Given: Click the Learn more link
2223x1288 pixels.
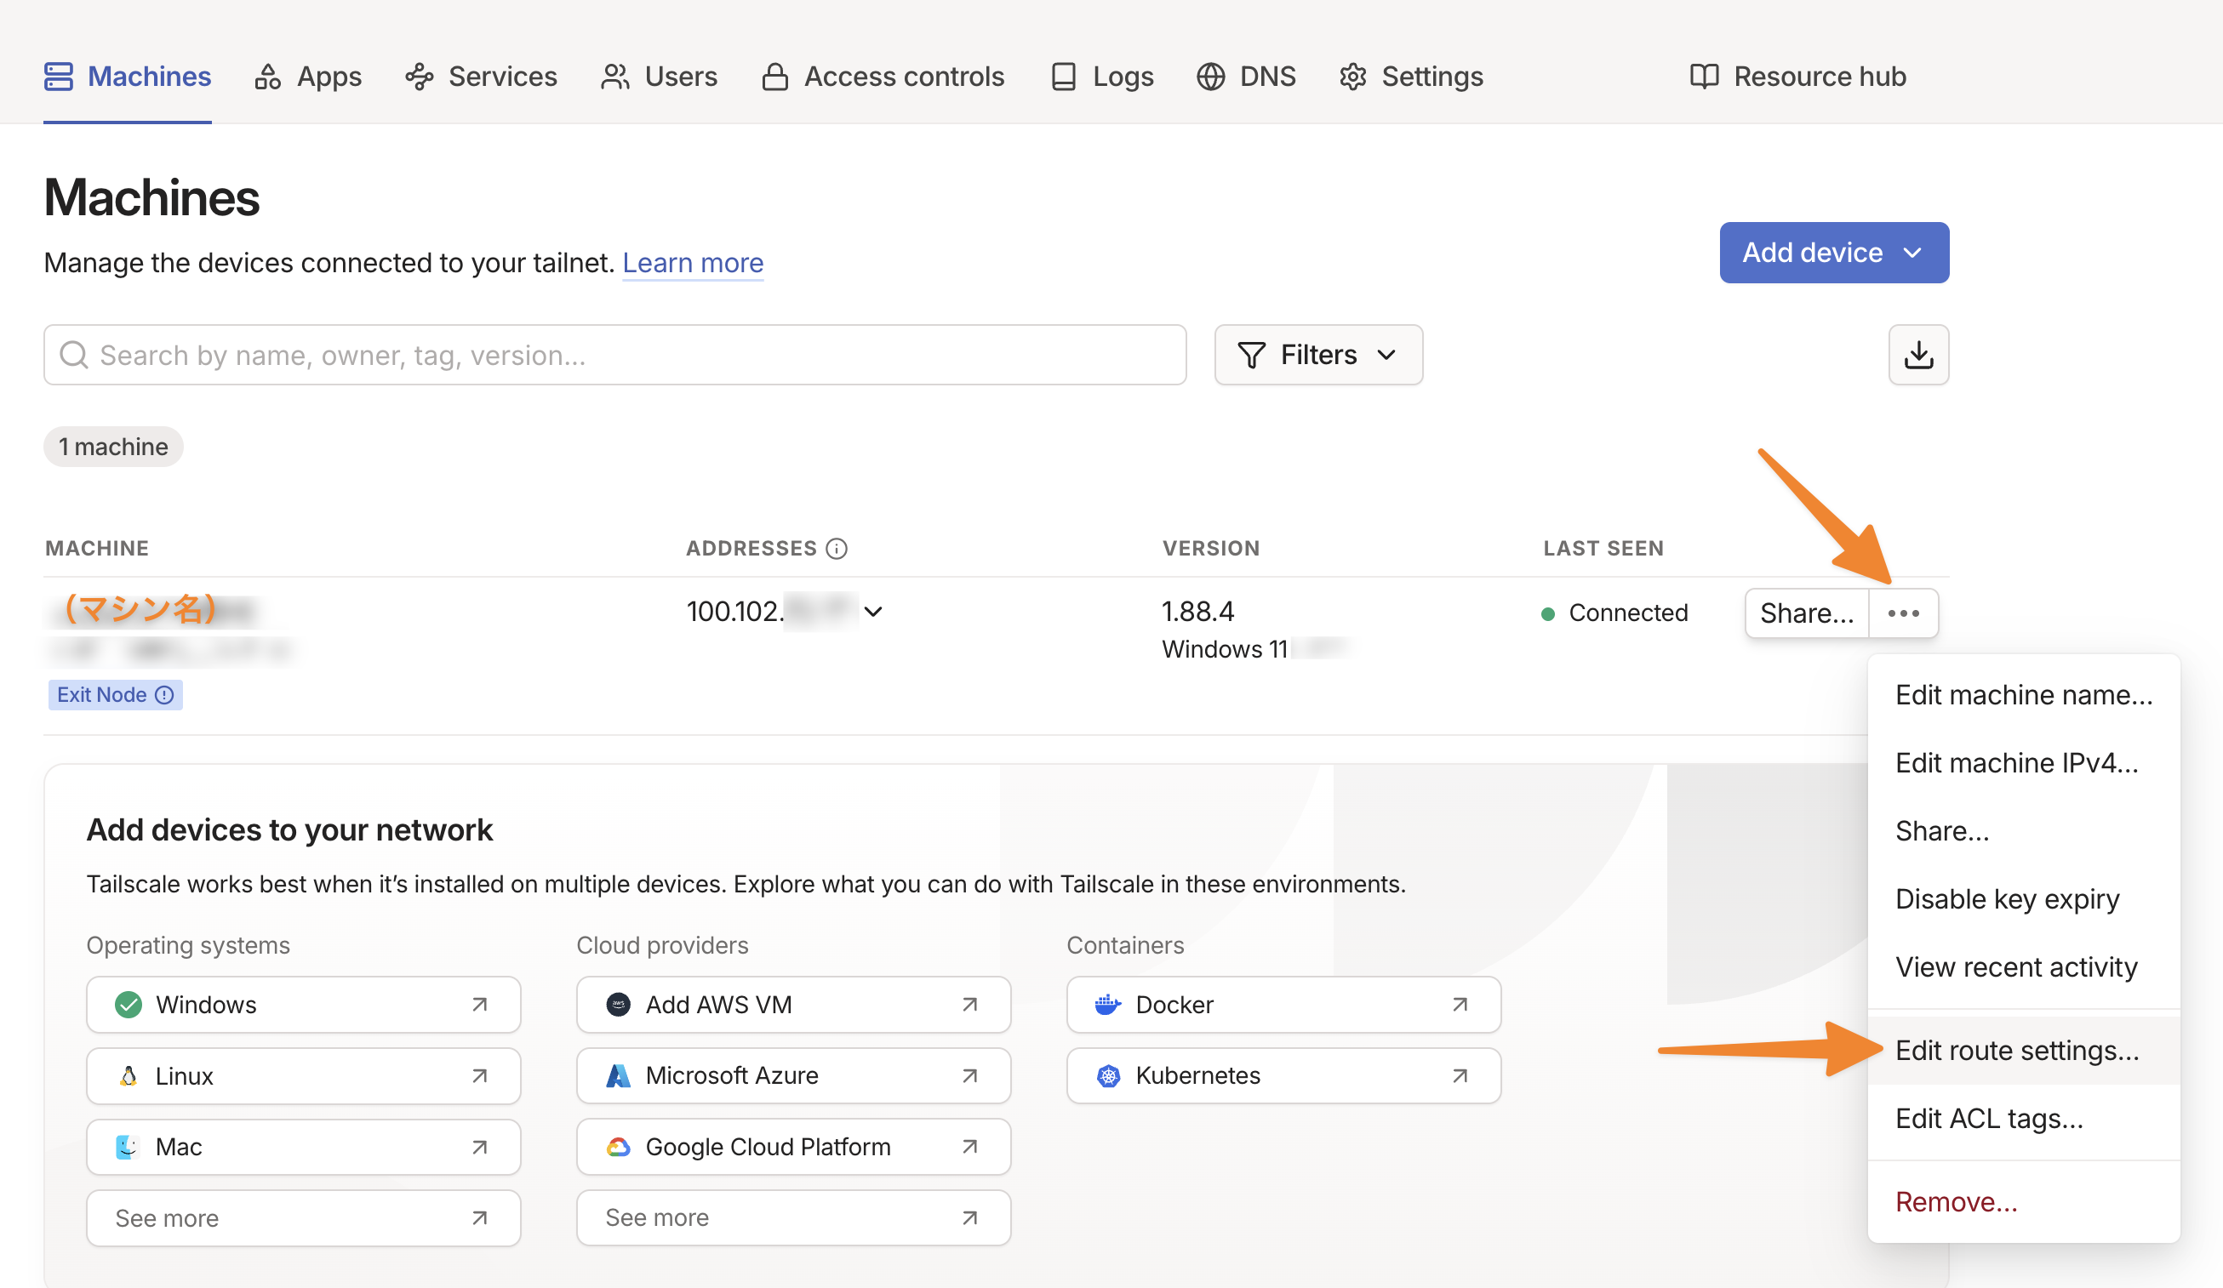Looking at the screenshot, I should click(693, 263).
